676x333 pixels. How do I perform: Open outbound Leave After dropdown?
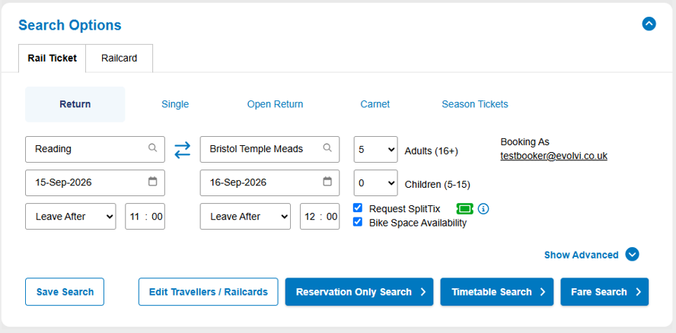71,216
